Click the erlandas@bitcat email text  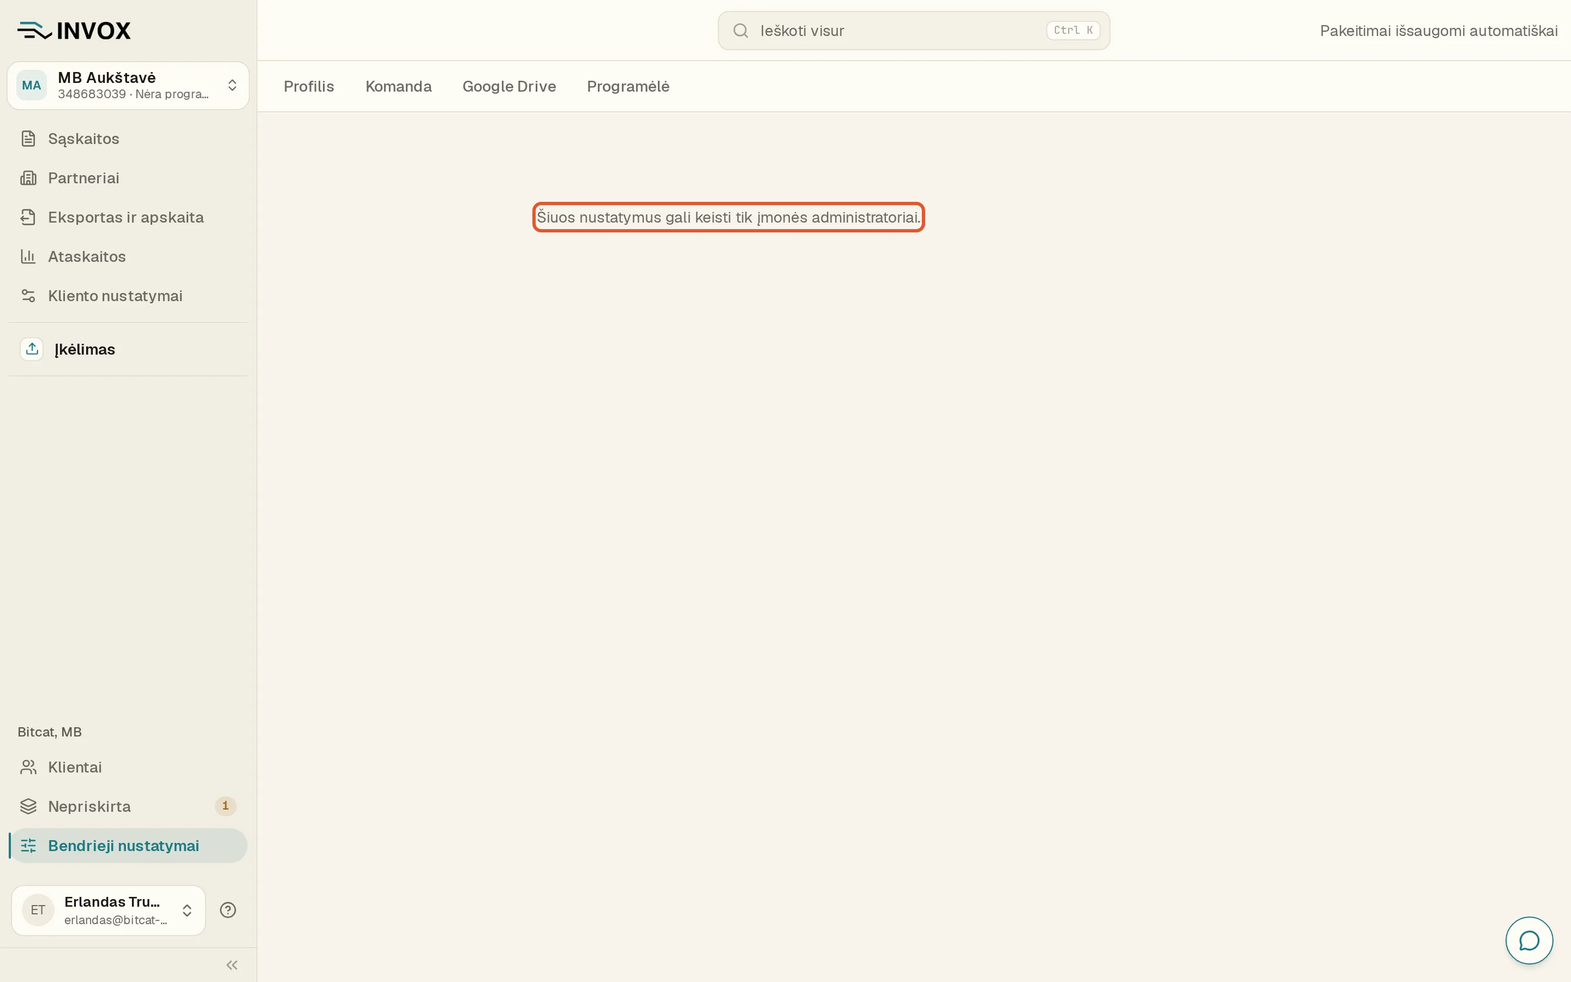tap(116, 920)
